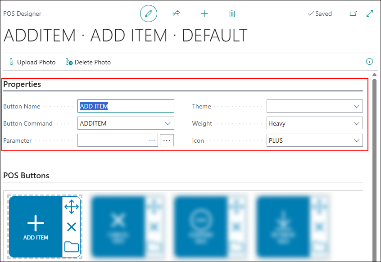381x262 pixels.
Task: Click the ellipsis button beside Parameter
Action: click(167, 140)
